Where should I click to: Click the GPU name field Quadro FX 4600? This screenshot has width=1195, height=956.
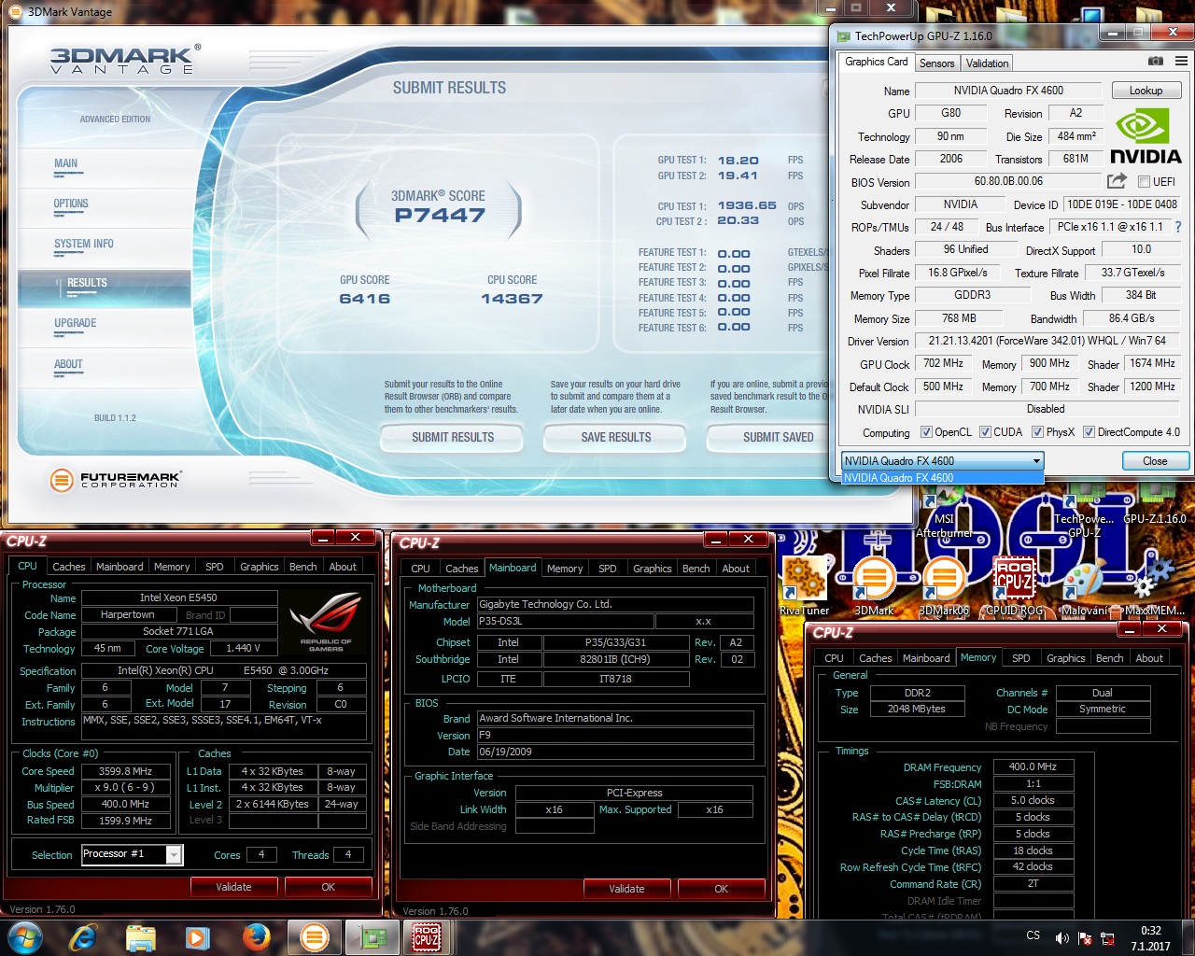[x=1008, y=91]
